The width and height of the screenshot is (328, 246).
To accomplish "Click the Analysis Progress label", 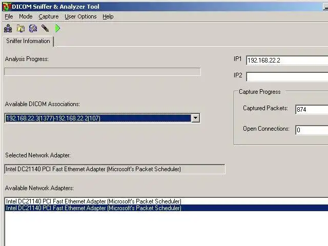I will (27, 59).
